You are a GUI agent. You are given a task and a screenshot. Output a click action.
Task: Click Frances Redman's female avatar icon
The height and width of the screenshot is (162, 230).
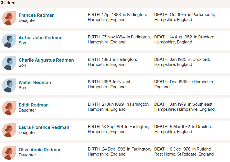(x=9, y=18)
